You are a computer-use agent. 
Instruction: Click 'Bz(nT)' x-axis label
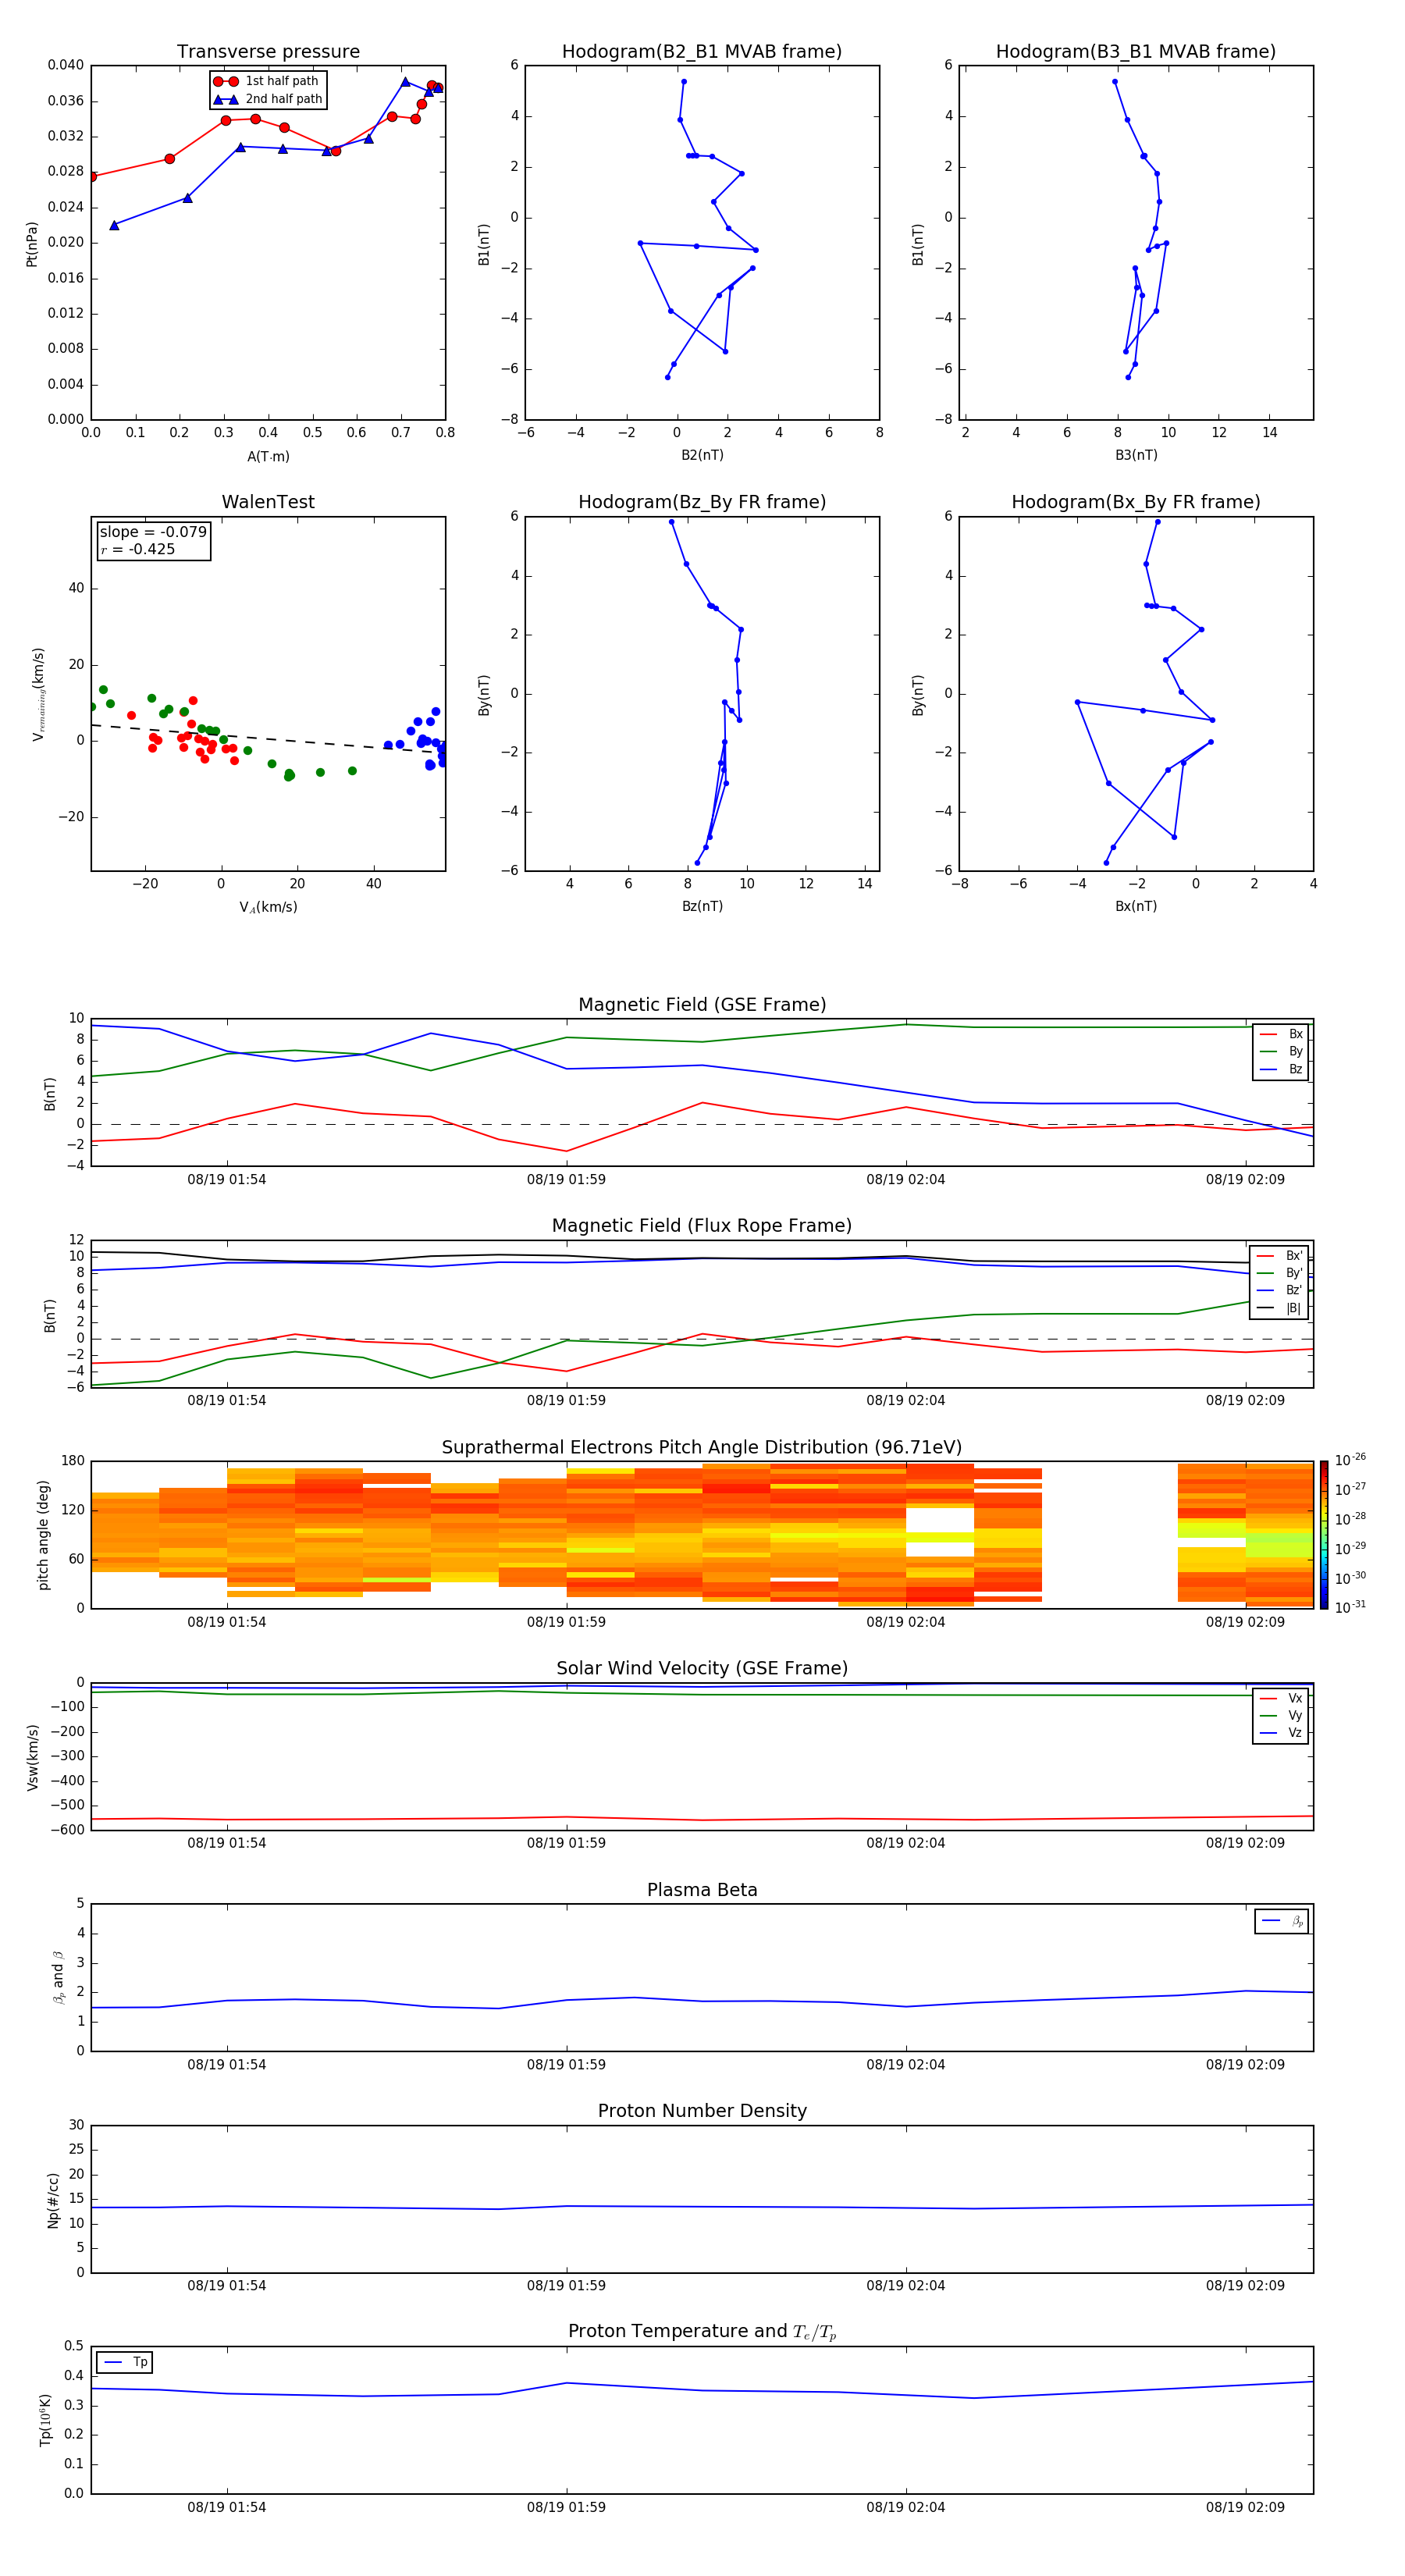pos(702,907)
